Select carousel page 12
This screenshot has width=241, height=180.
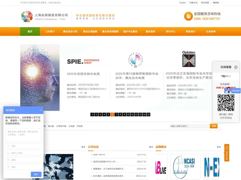click(136, 114)
